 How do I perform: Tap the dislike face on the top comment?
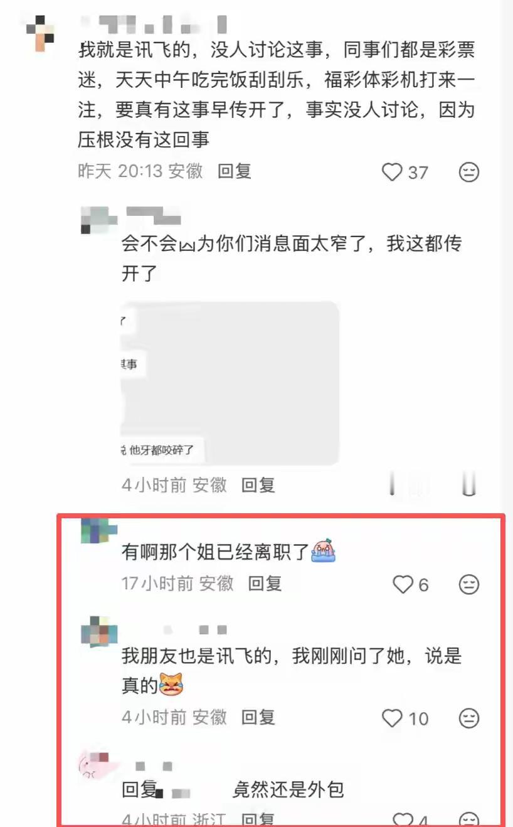469,171
